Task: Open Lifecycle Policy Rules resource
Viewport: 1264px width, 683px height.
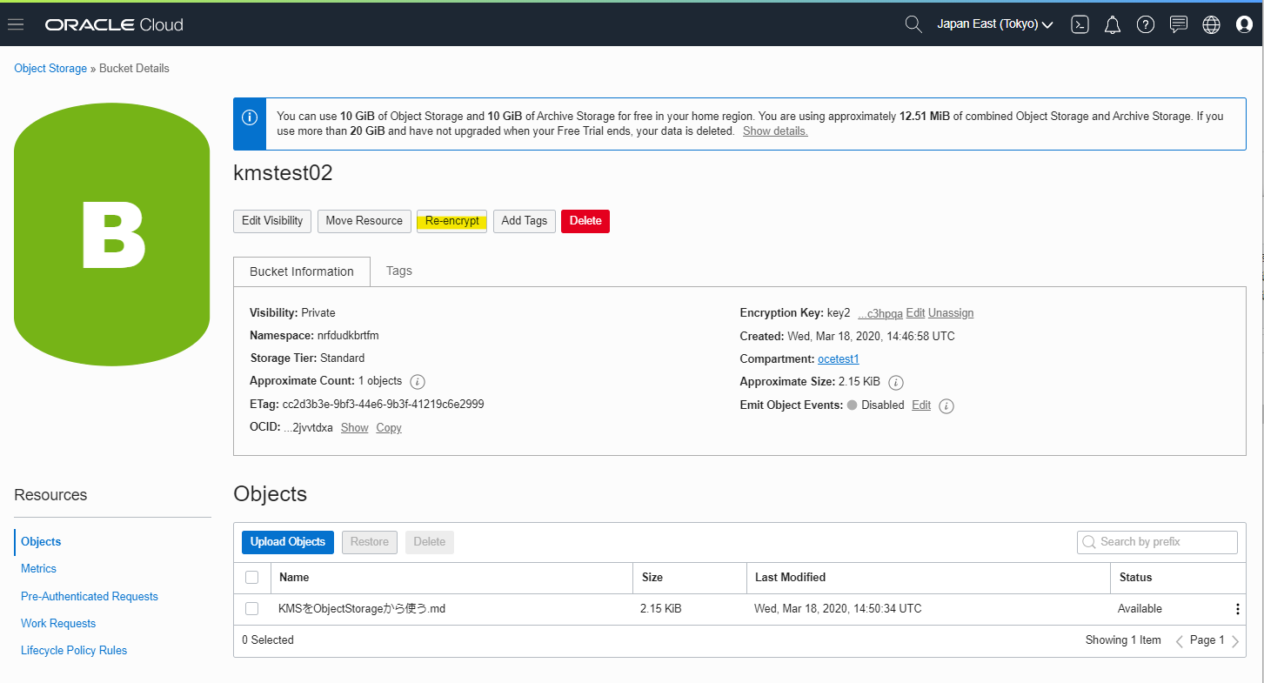Action: point(74,650)
